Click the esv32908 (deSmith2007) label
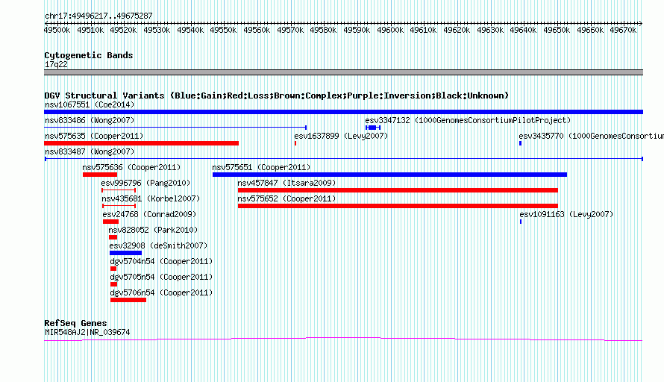 tap(158, 245)
